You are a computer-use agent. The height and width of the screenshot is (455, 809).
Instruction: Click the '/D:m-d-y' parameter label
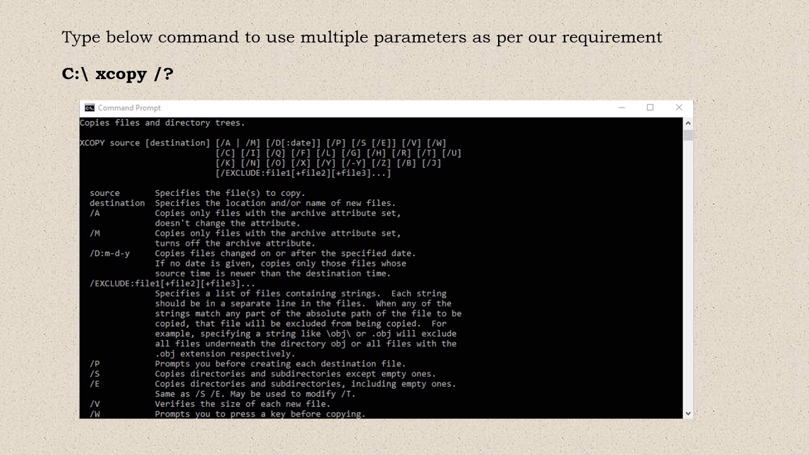[110, 253]
